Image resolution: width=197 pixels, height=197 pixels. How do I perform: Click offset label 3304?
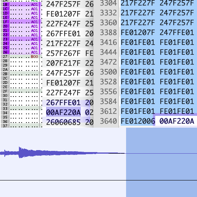[x=108, y=3]
